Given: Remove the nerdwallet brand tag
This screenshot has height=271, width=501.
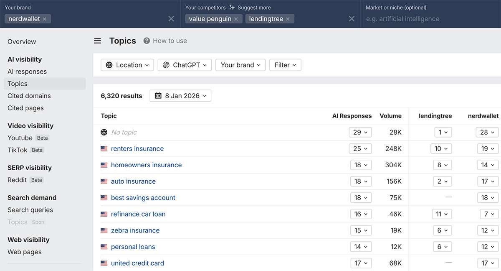Looking at the screenshot, I should [45, 19].
